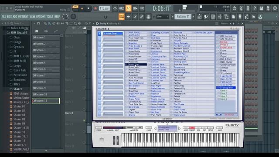
Task: Open the Browser view icon
Action: [227, 17]
